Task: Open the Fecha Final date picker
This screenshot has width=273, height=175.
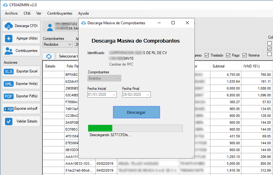Action: click(148, 94)
